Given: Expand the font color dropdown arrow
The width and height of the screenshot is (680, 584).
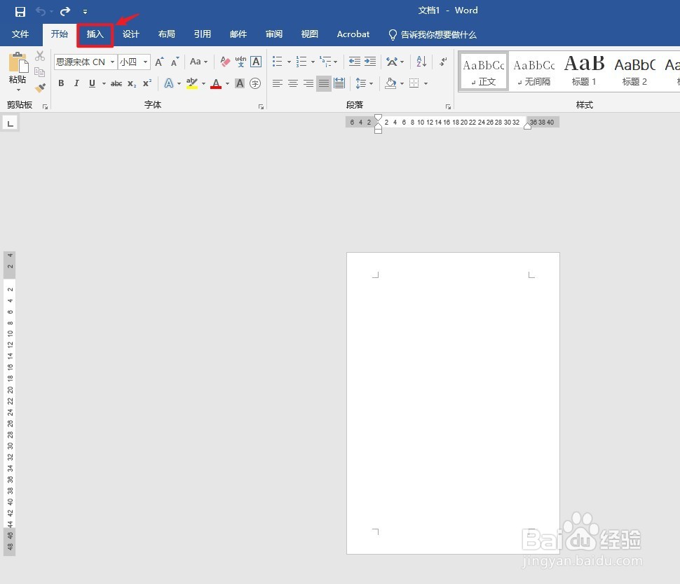Looking at the screenshot, I should pos(227,83).
